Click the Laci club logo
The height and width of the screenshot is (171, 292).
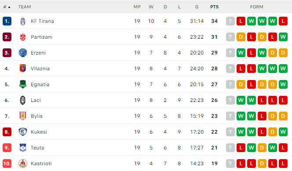point(23,100)
